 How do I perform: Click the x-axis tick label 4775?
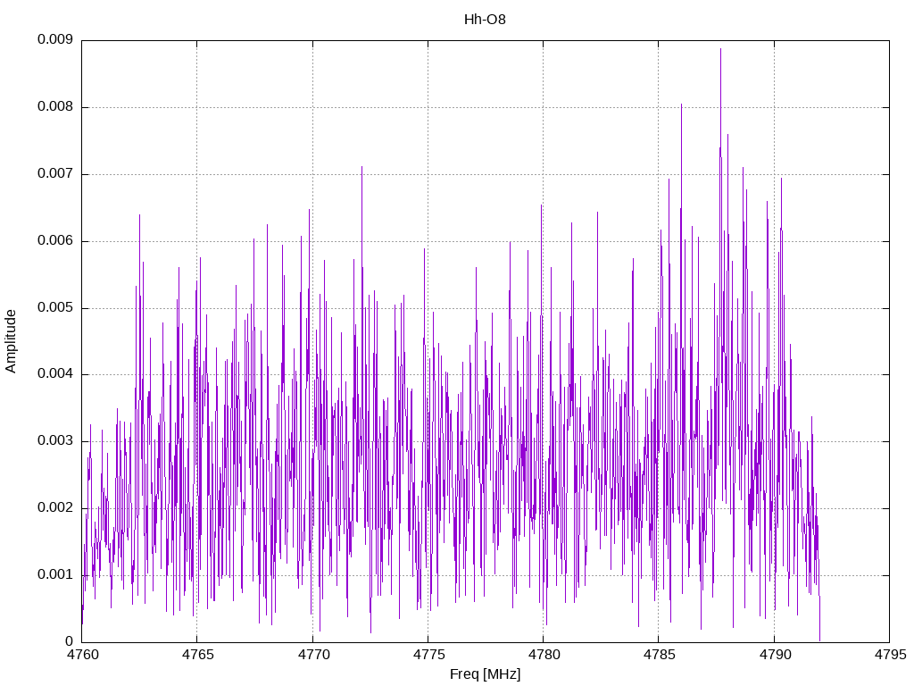coord(428,655)
